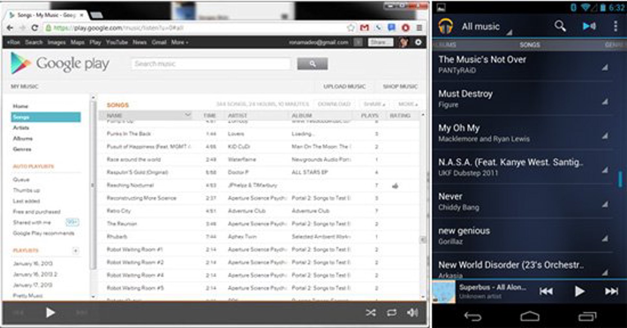627x328 pixels.
Task: Sort songs using the NAME column arrow
Action: point(187,115)
